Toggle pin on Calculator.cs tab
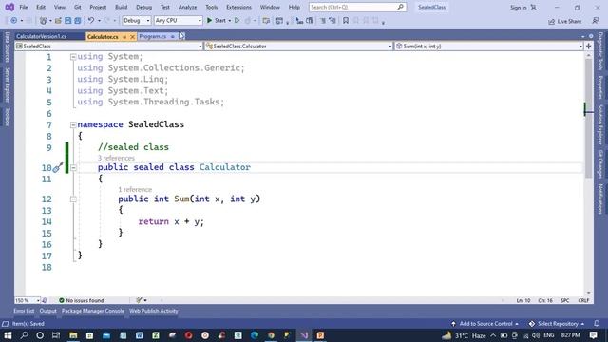Screen dimensions: 608x342 [x=124, y=36]
